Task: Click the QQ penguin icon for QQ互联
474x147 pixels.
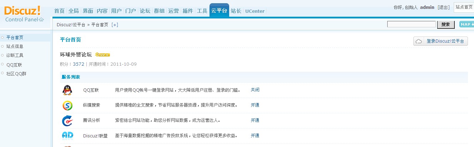Action: click(67, 90)
